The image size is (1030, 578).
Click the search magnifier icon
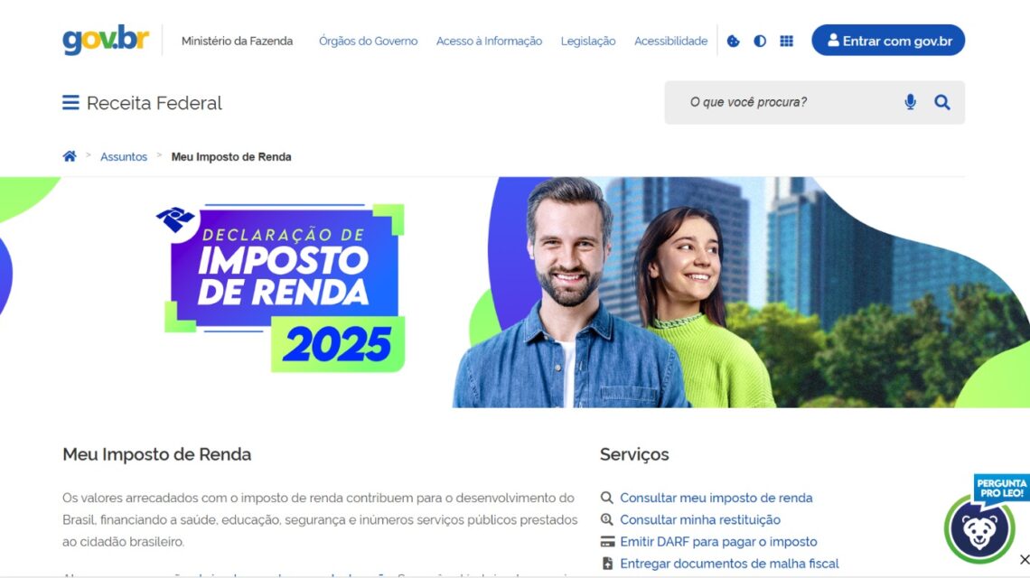click(x=942, y=102)
